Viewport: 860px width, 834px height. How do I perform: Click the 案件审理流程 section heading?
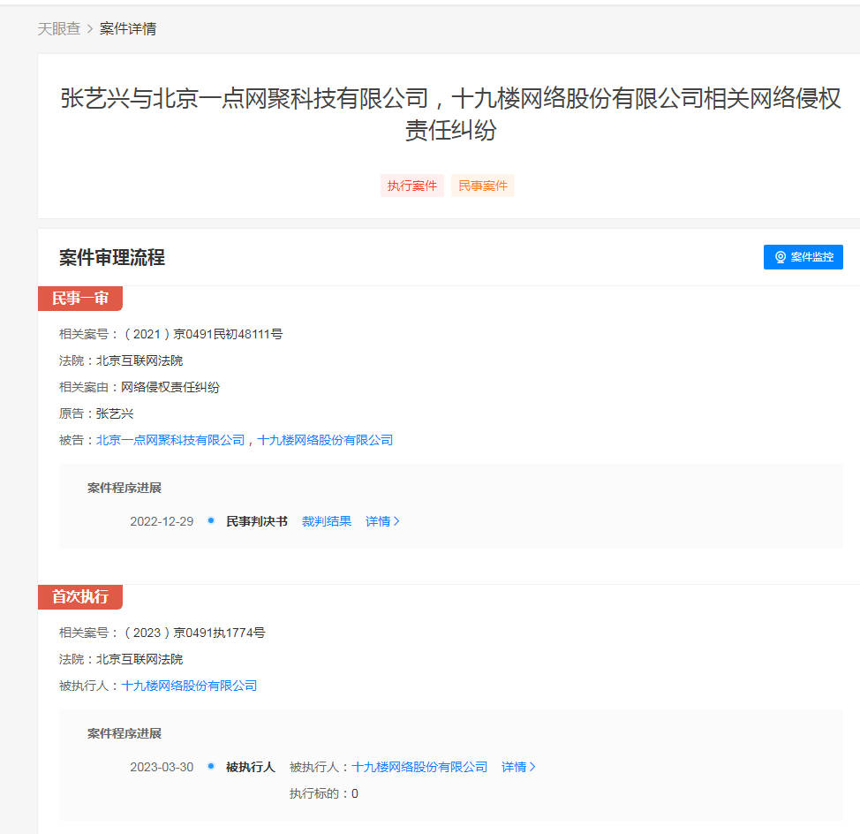tap(112, 257)
